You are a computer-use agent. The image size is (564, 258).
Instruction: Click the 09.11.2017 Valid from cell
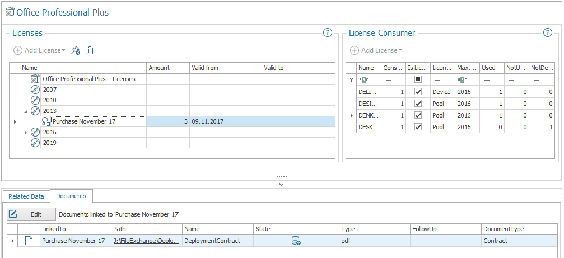[226, 121]
